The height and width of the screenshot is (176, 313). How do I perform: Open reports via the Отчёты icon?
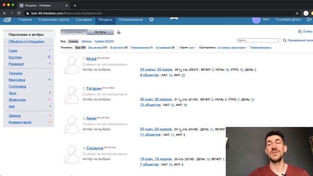tap(300, 31)
